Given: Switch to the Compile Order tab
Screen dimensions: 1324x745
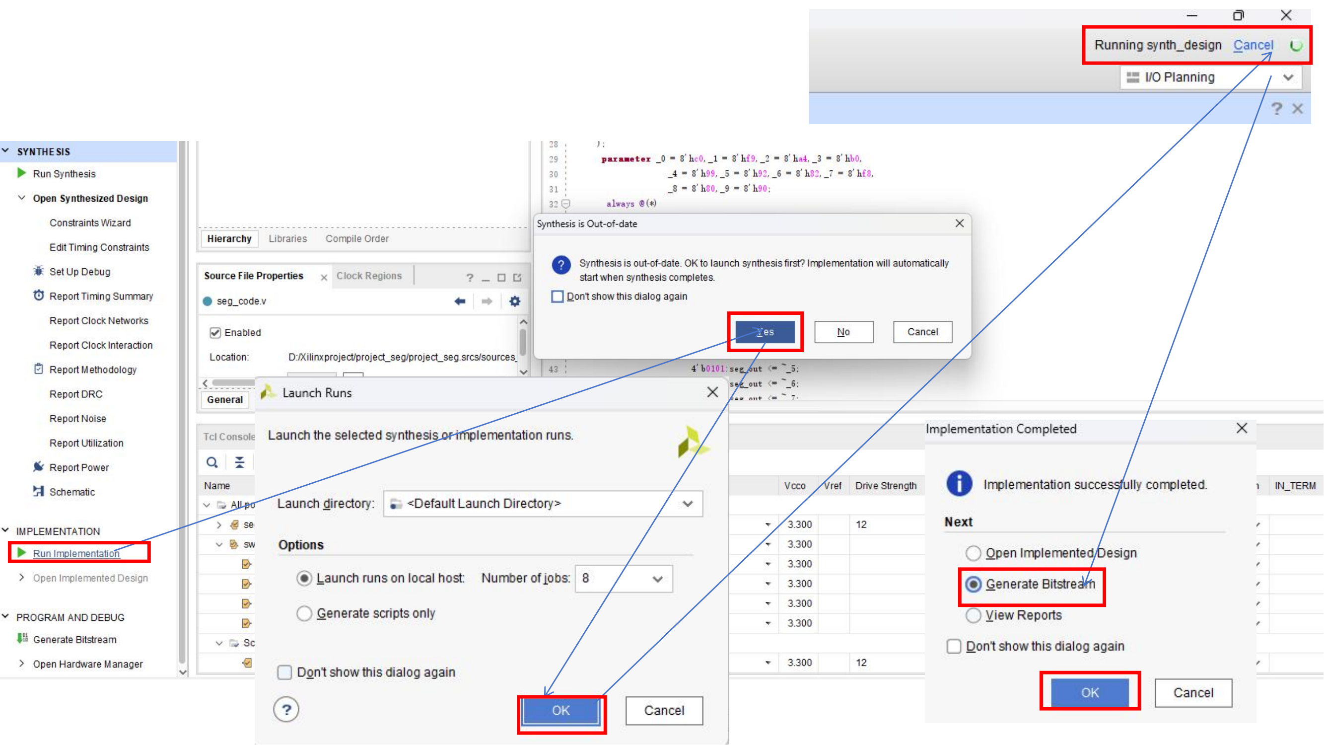Looking at the screenshot, I should point(357,238).
